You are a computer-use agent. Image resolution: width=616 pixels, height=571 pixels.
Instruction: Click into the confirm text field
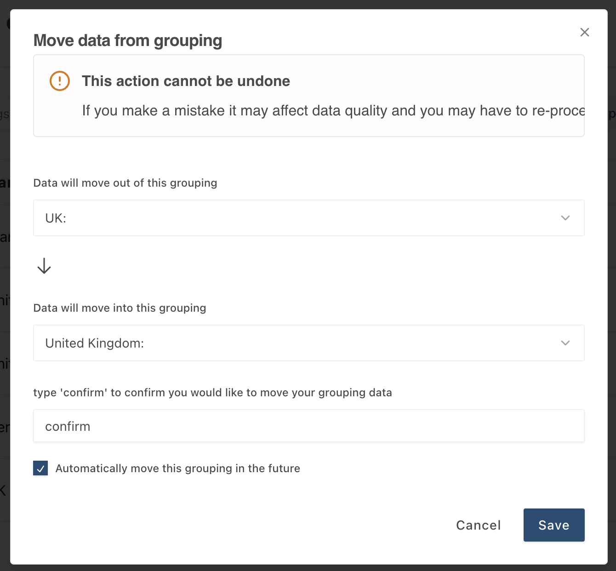coord(308,426)
